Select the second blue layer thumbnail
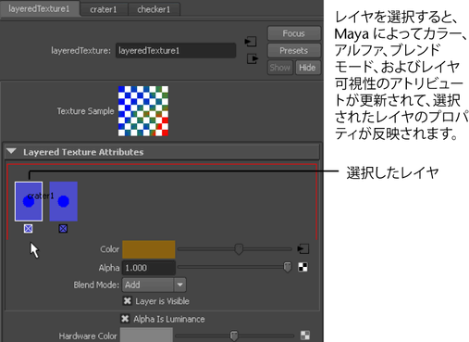469x342 pixels. pyautogui.click(x=64, y=201)
